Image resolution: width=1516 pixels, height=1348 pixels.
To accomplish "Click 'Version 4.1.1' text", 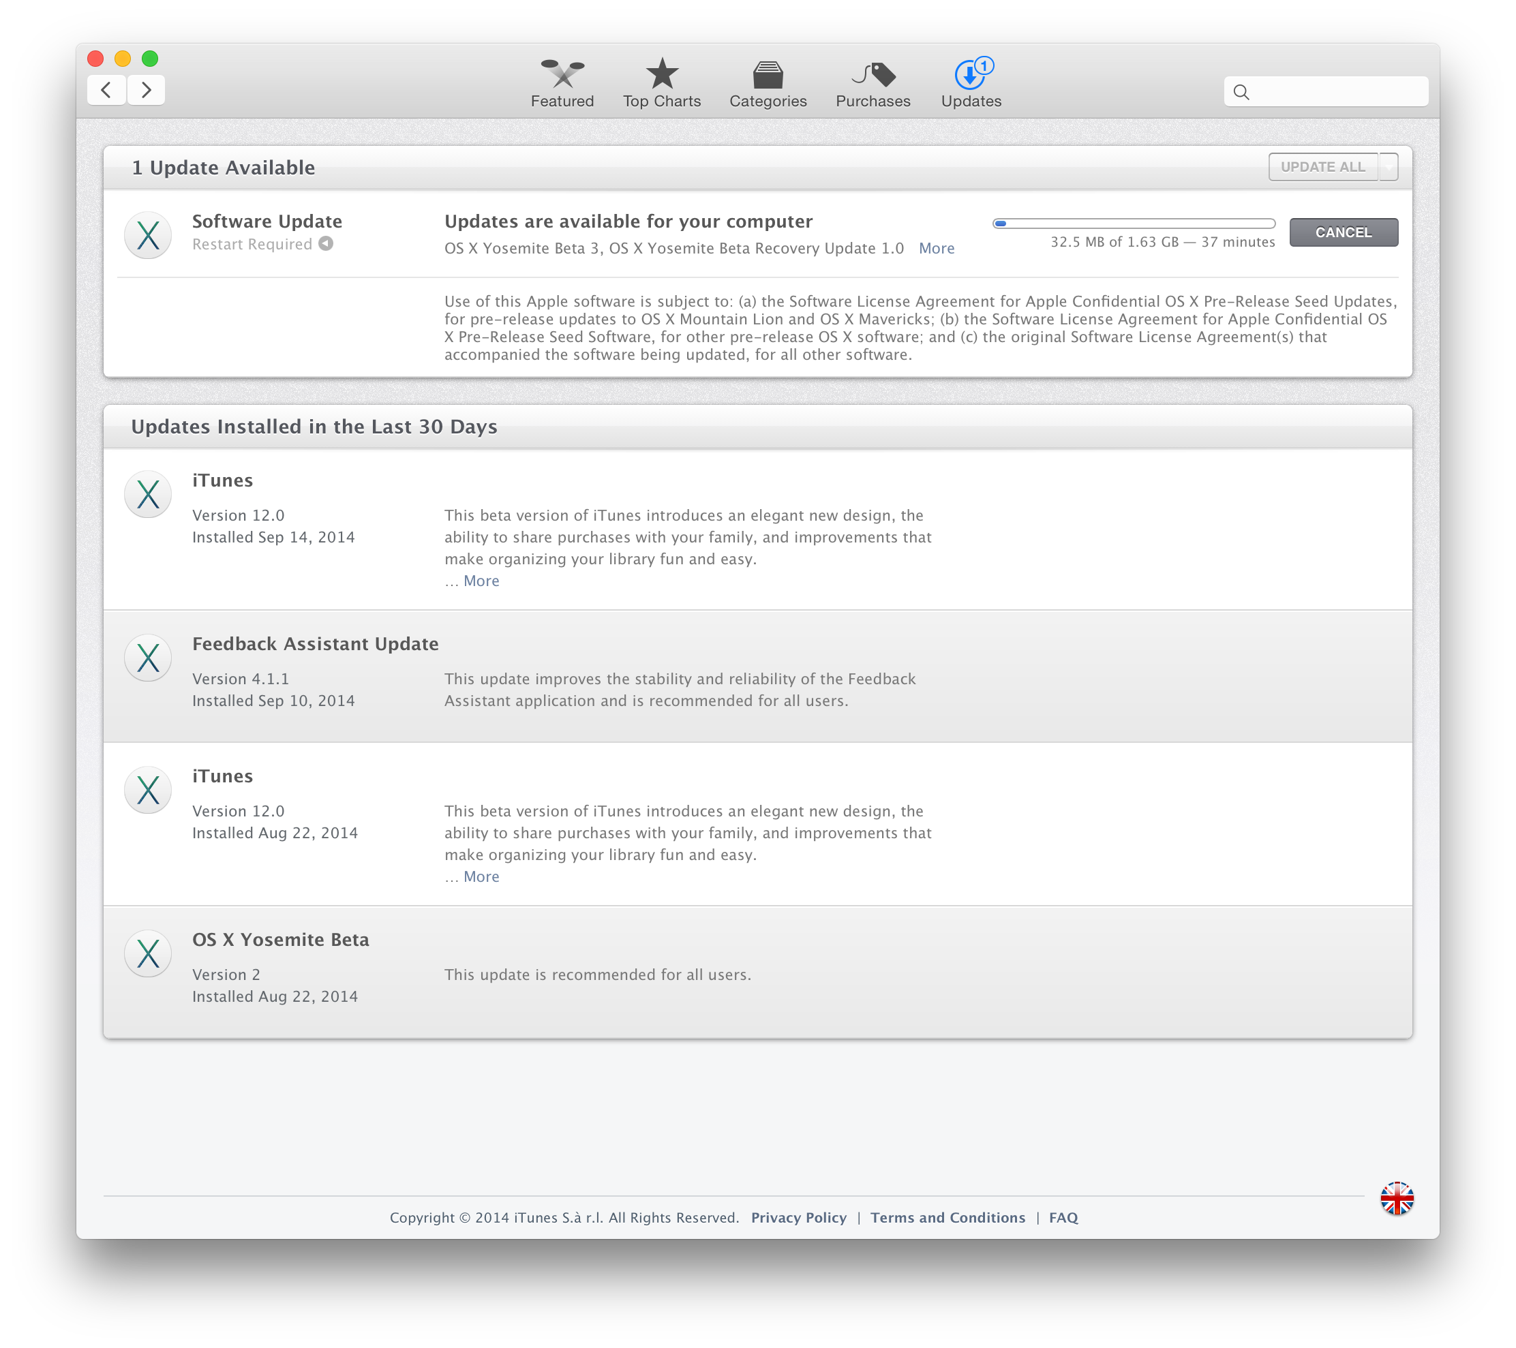I will [x=241, y=679].
